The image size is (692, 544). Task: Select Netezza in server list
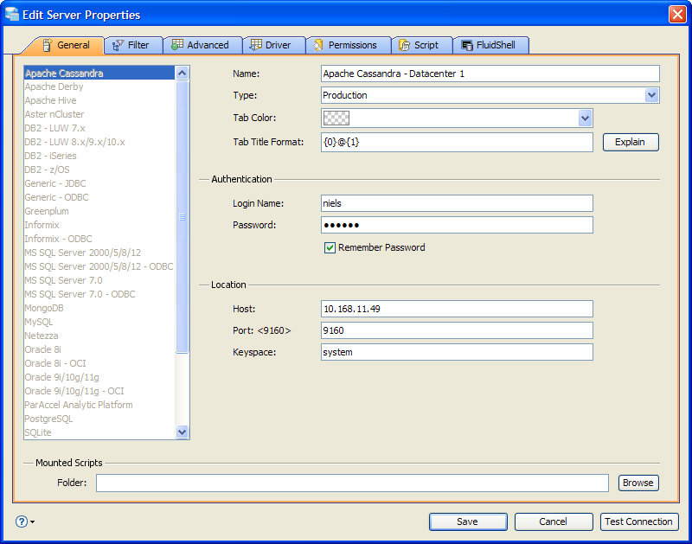click(x=99, y=336)
